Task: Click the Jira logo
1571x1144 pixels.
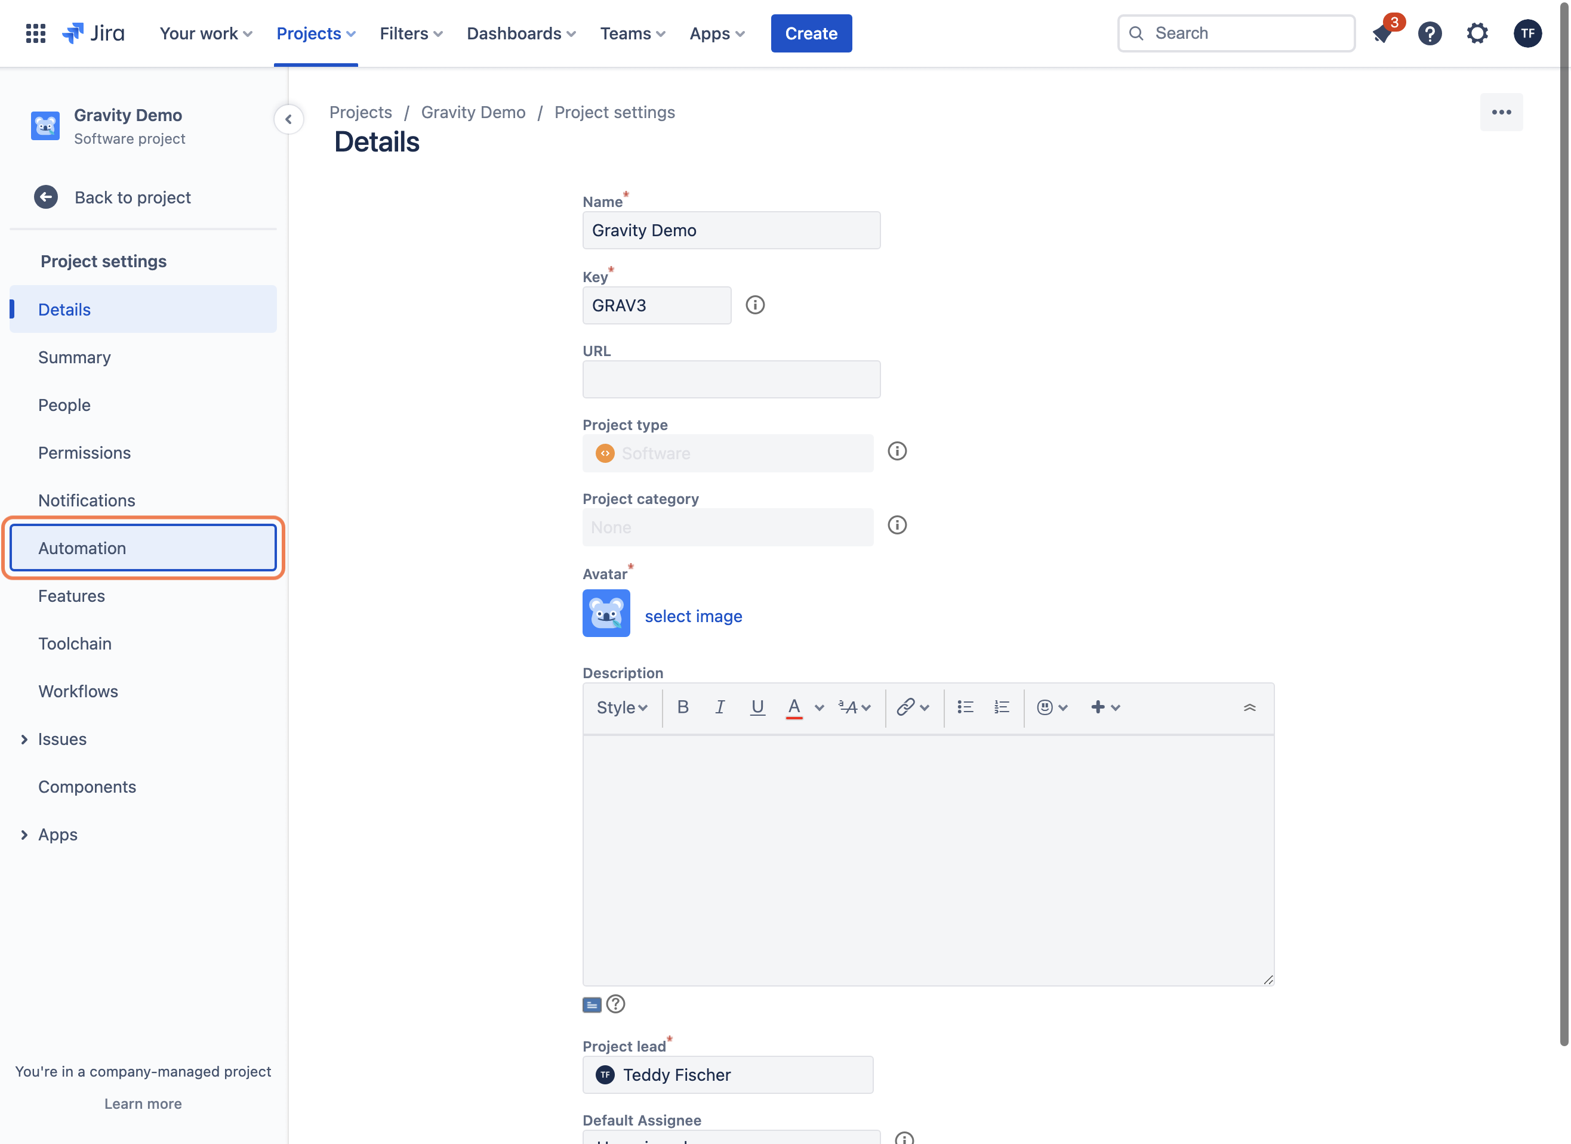Action: click(94, 33)
